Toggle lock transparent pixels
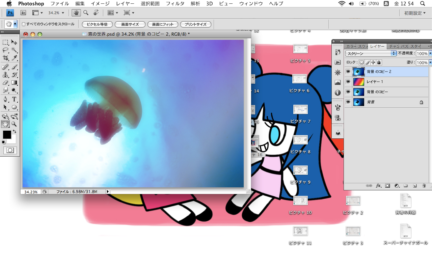Image resolution: width=432 pixels, height=270 pixels. coord(361,62)
